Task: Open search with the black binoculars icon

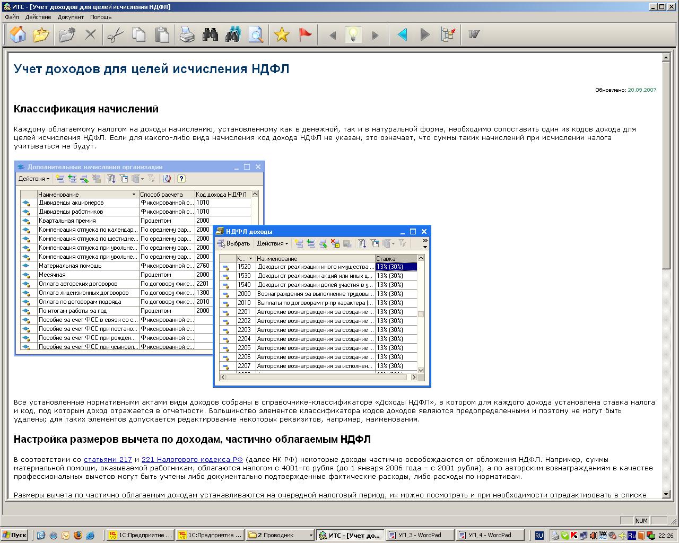Action: [x=210, y=35]
